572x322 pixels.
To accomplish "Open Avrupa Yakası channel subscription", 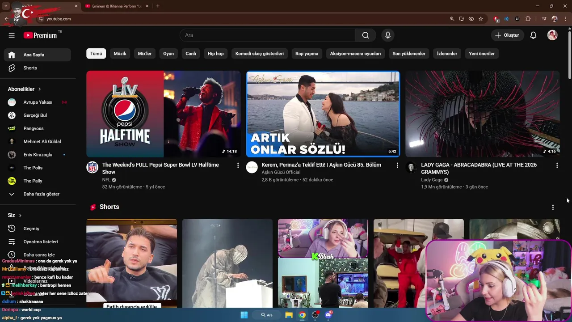I will (x=37, y=102).
